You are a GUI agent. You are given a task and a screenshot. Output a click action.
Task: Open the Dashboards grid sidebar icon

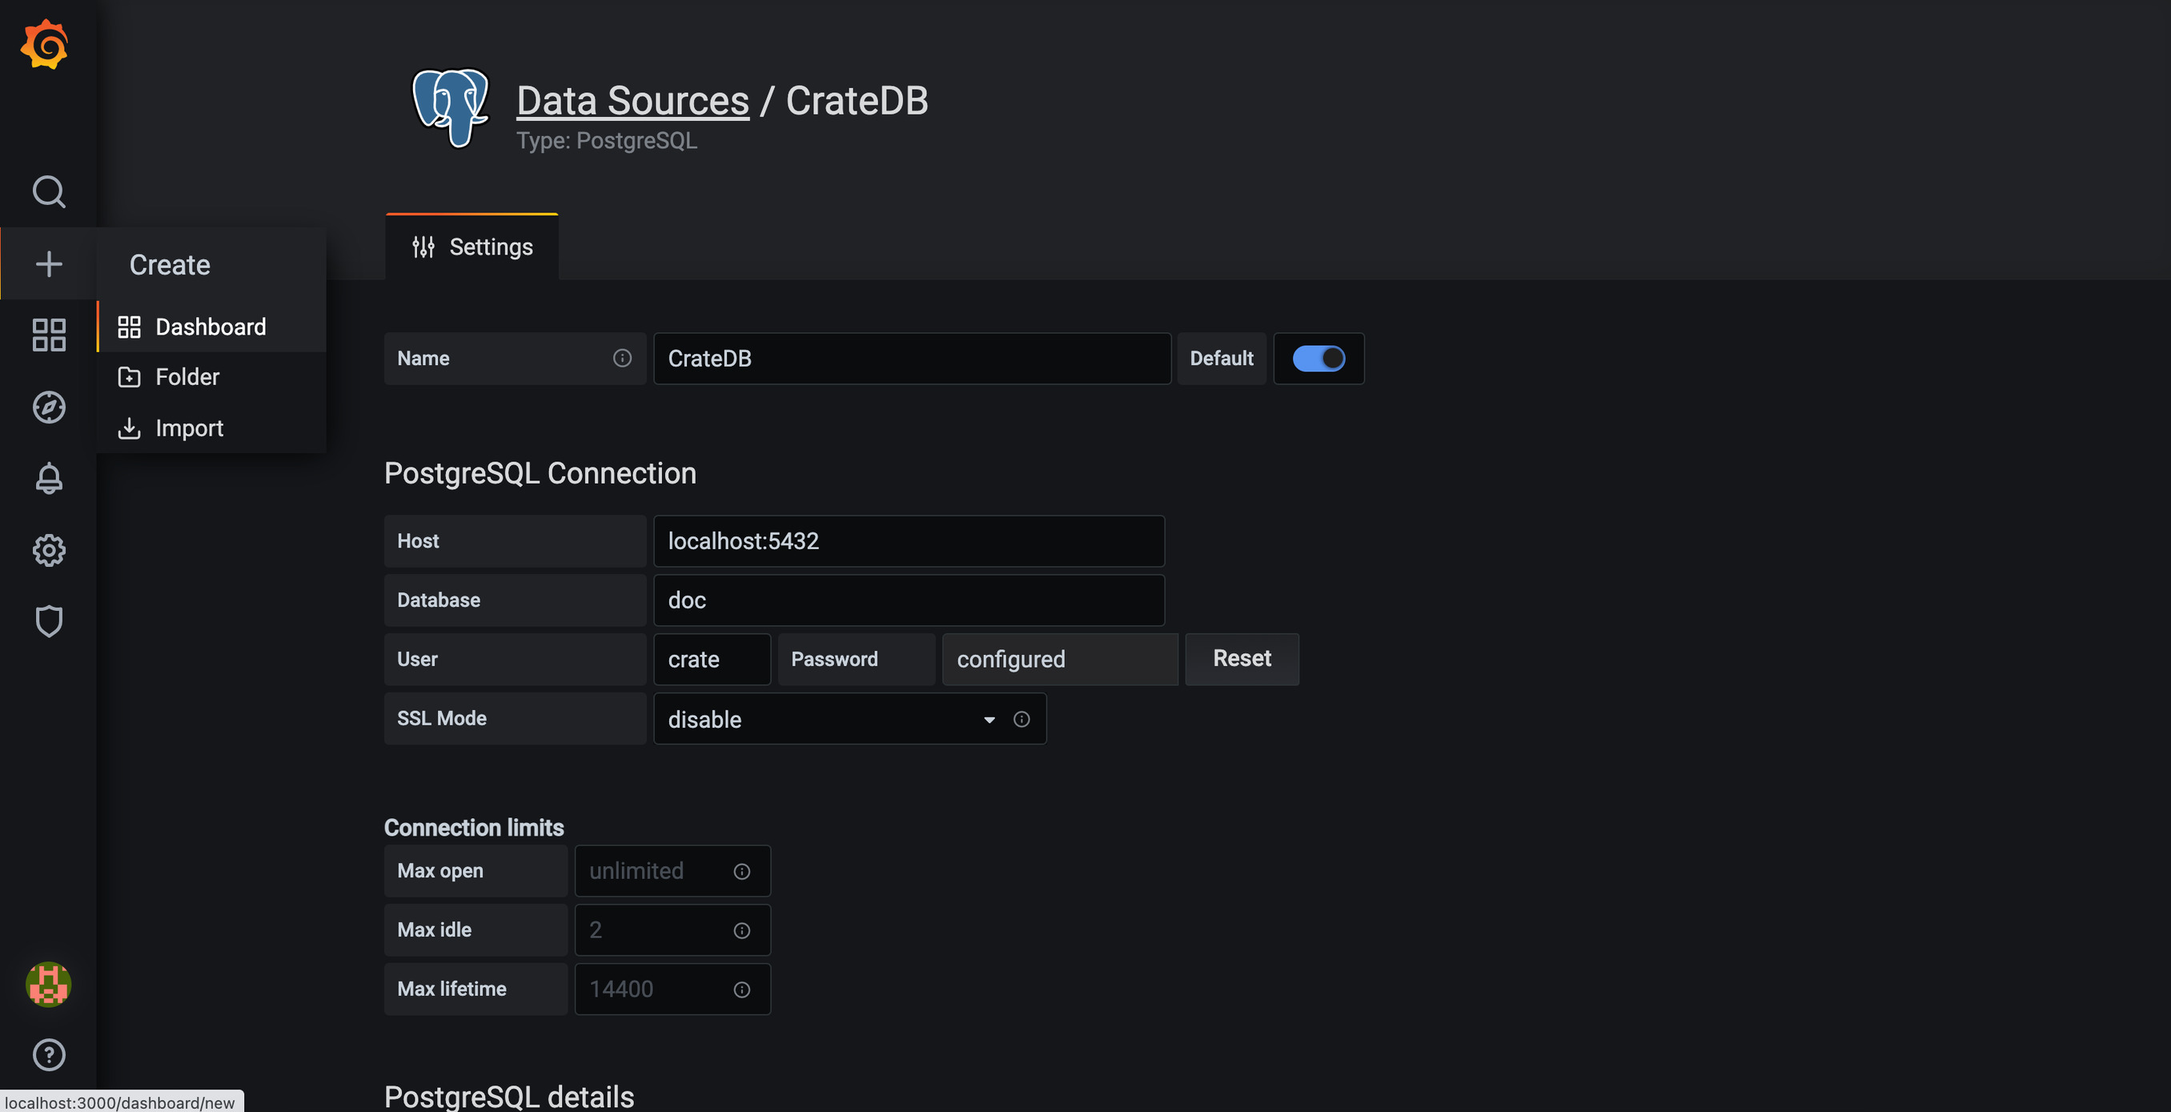pos(49,335)
